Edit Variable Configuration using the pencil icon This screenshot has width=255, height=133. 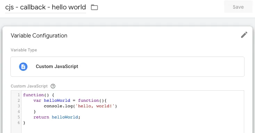point(244,35)
